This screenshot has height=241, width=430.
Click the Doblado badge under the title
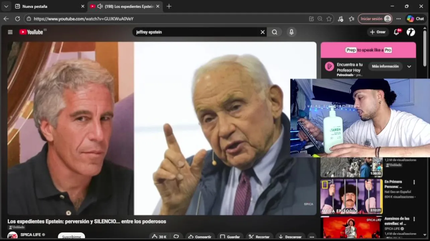coord(17,227)
